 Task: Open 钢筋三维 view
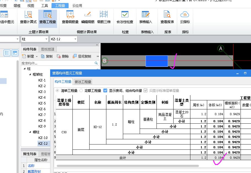[x=104, y=17]
